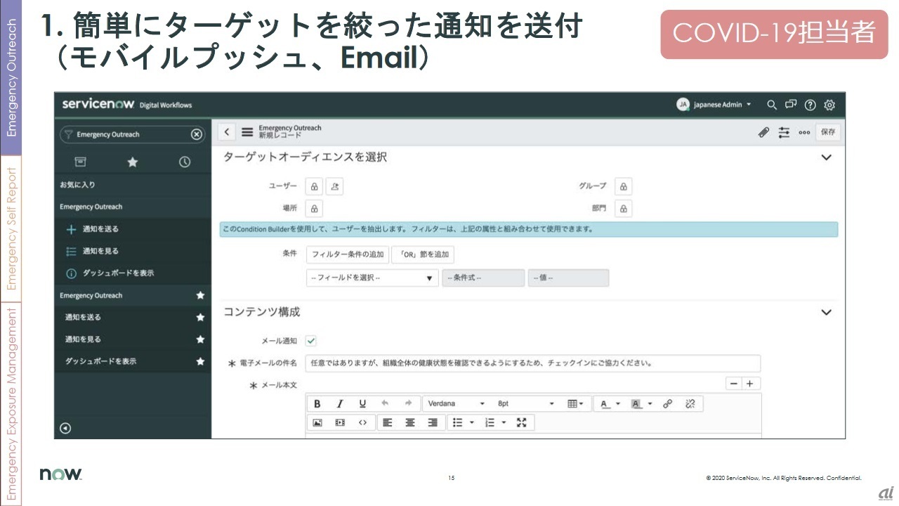Open the text color picker
Image resolution: width=899 pixels, height=506 pixels.
pyautogui.click(x=610, y=403)
